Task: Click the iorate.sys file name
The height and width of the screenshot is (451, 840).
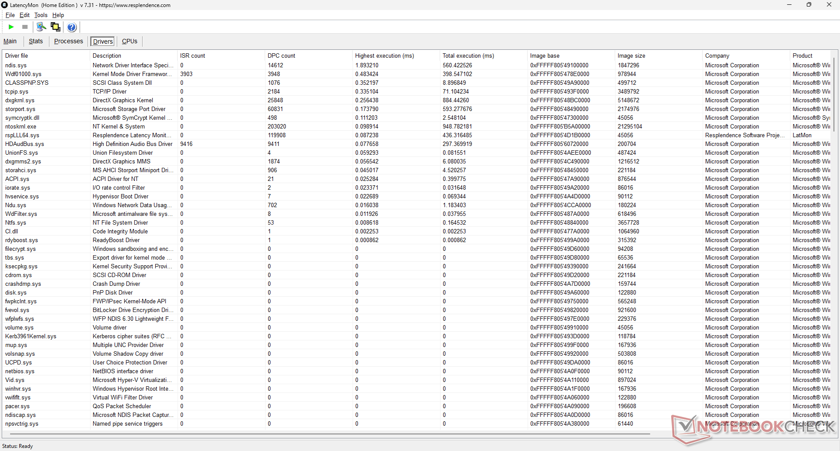Action: 17,187
